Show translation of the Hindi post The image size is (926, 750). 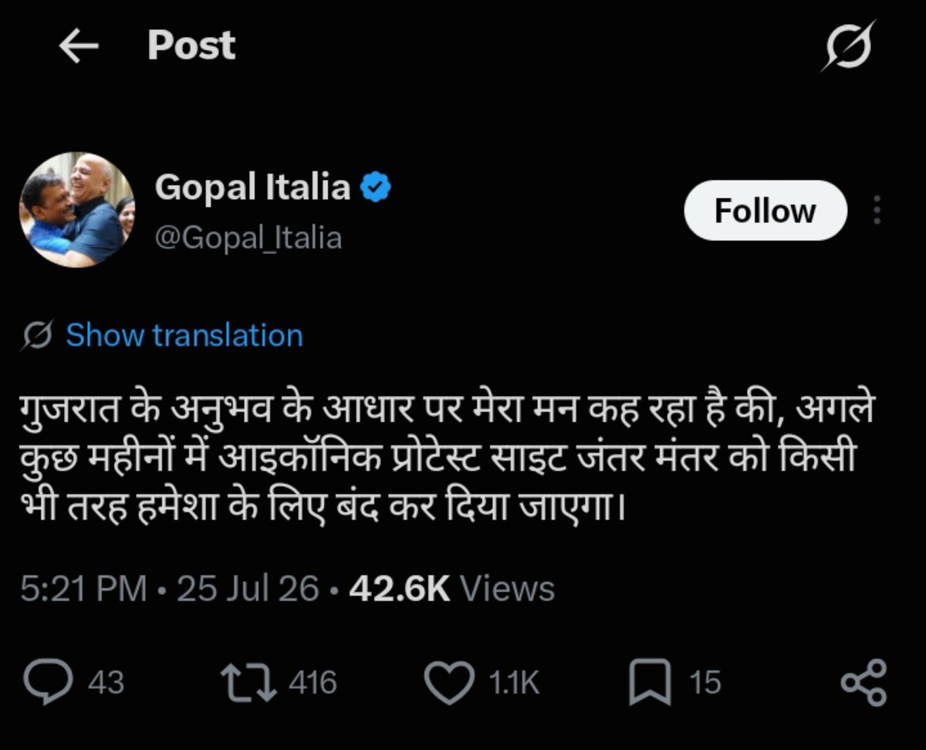pyautogui.click(x=184, y=336)
